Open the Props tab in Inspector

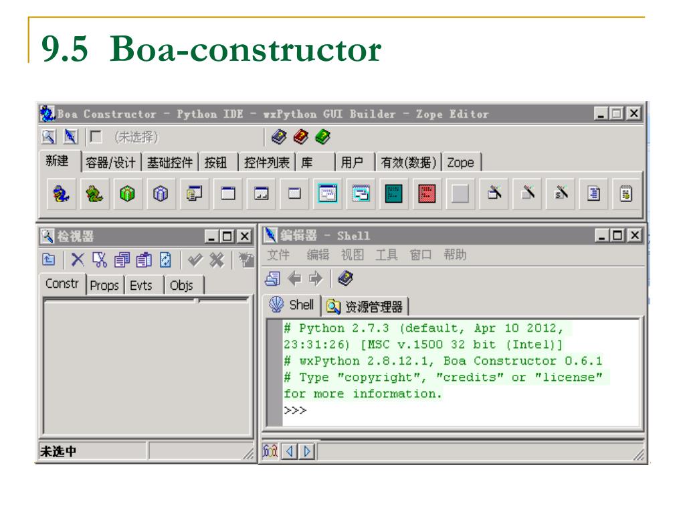104,286
